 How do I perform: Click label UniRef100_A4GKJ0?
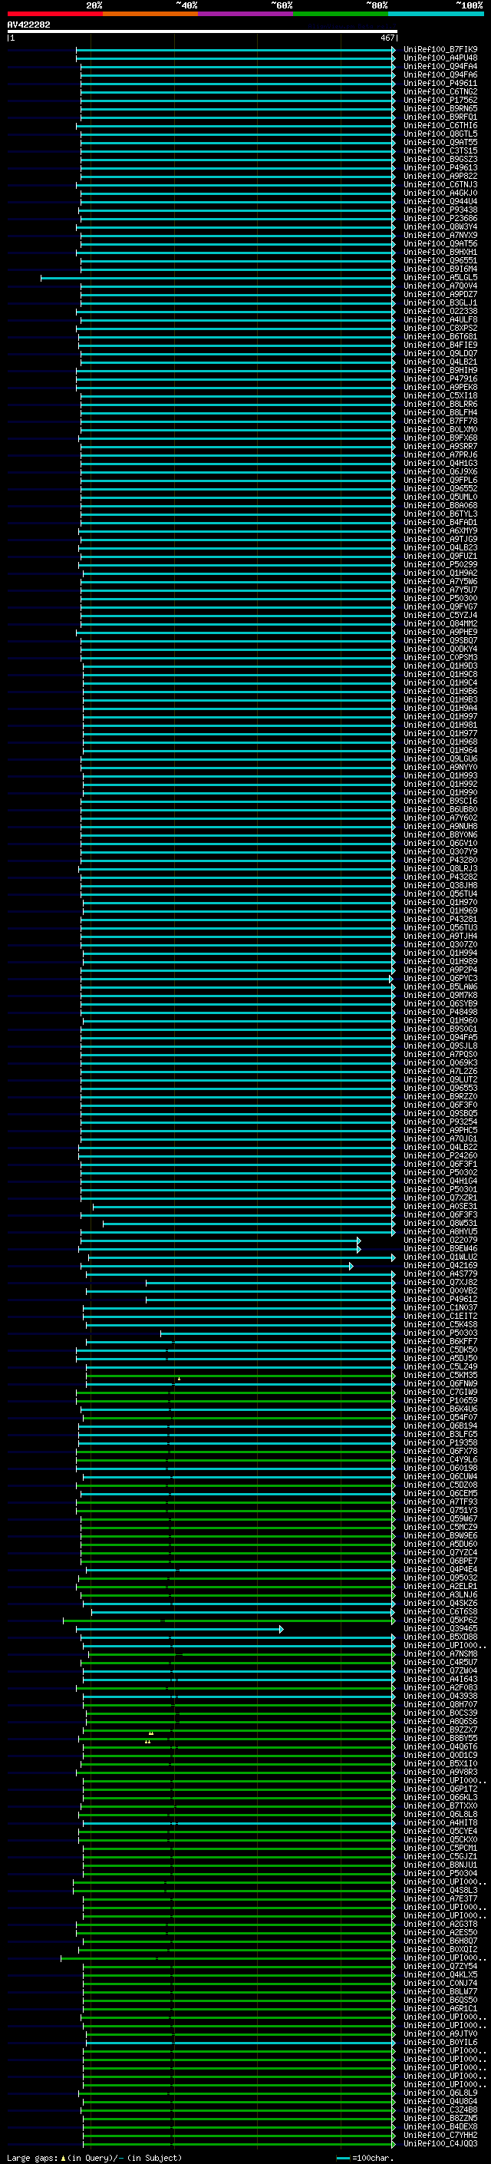(440, 193)
